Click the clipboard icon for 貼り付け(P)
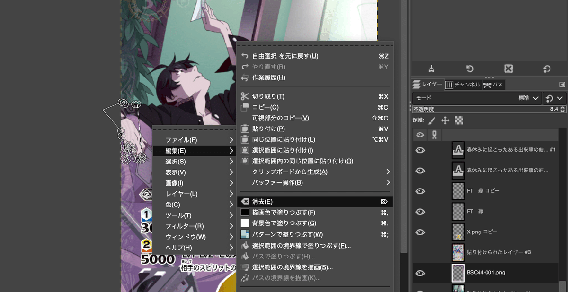 [245, 129]
